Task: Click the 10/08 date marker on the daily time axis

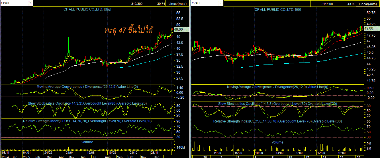Action: click(x=113, y=153)
